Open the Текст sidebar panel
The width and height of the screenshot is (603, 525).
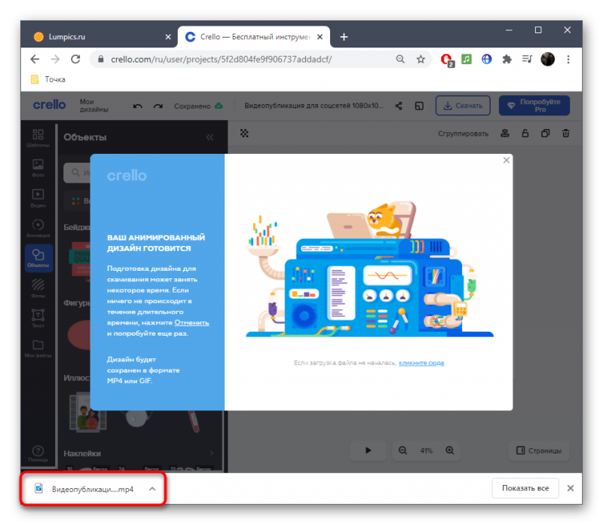click(x=38, y=318)
